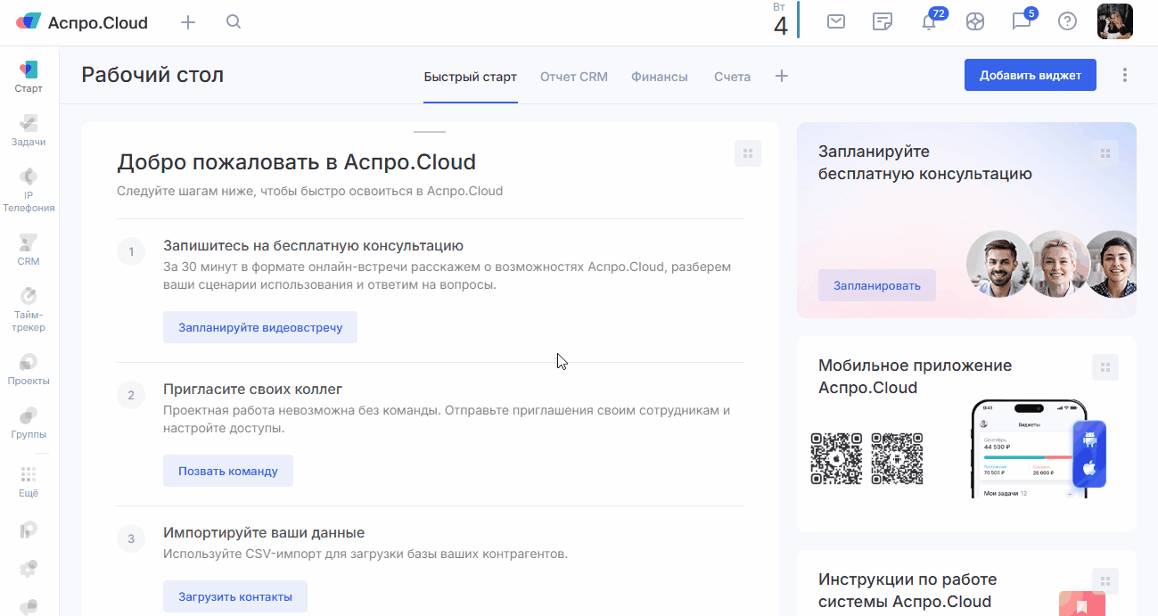The width and height of the screenshot is (1158, 616).
Task: Open the lifebuoy support icon
Action: (x=975, y=21)
